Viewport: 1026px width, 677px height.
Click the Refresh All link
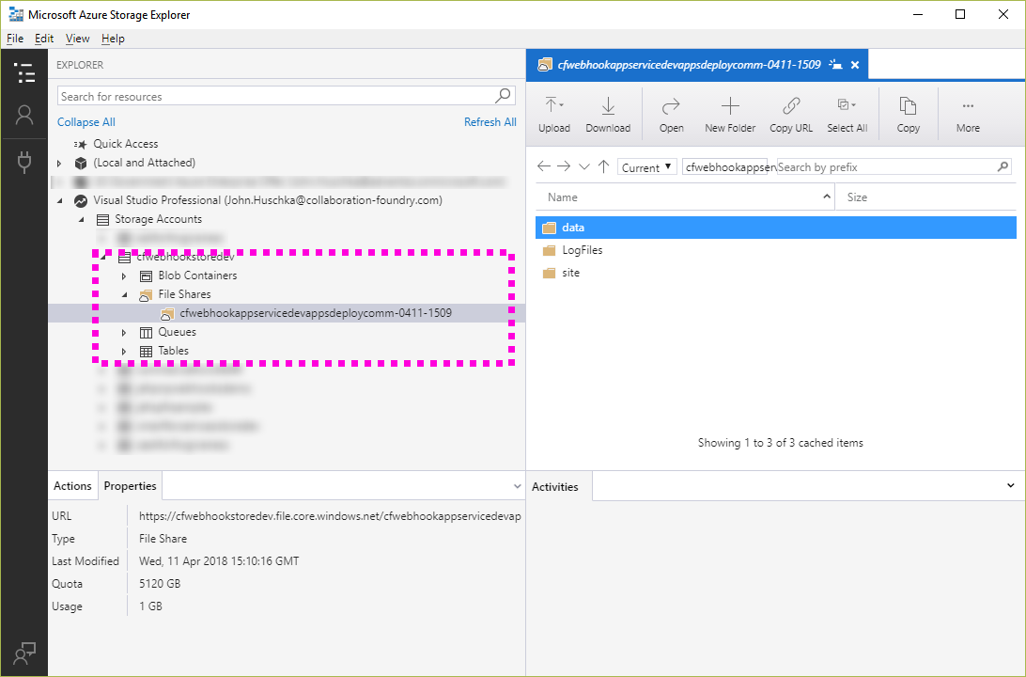(x=490, y=122)
